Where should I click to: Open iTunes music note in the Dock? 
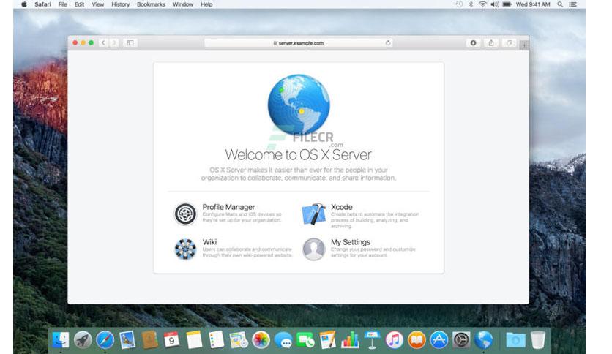coord(394,340)
